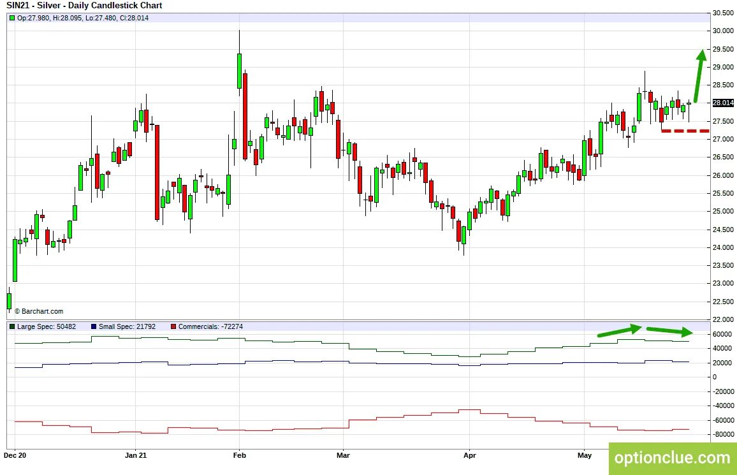The image size is (737, 475).
Task: Click the 26.500 price axis label
Action: (723, 157)
